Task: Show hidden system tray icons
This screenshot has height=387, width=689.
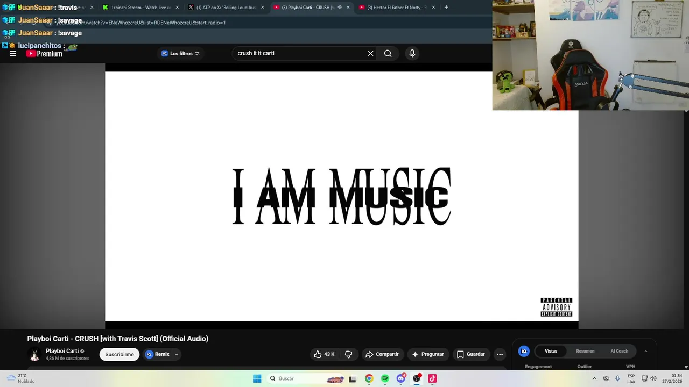Action: click(x=594, y=378)
